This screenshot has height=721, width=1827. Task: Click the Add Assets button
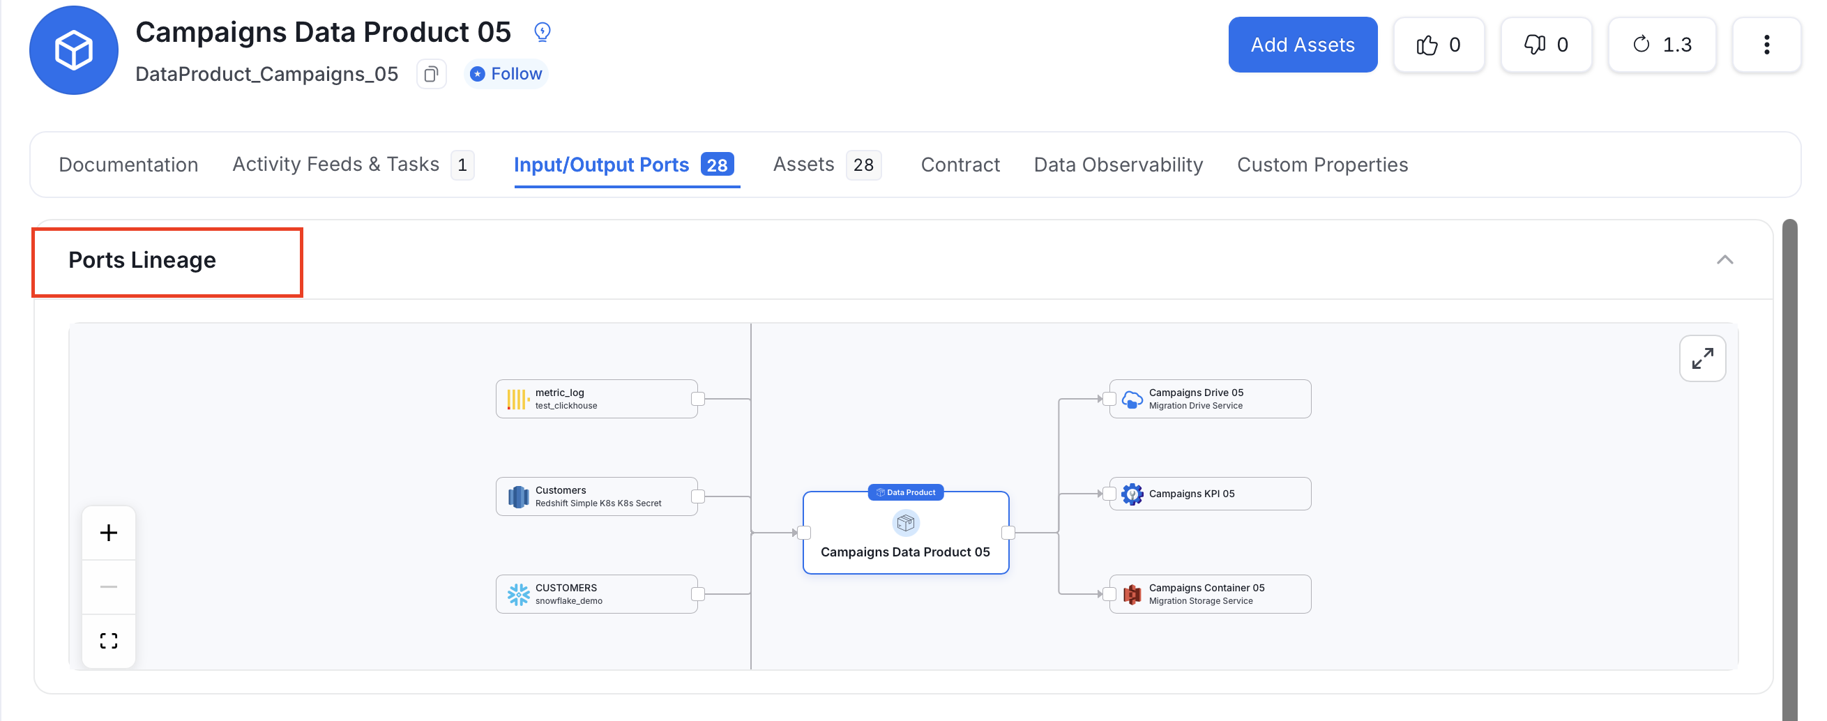coord(1302,45)
